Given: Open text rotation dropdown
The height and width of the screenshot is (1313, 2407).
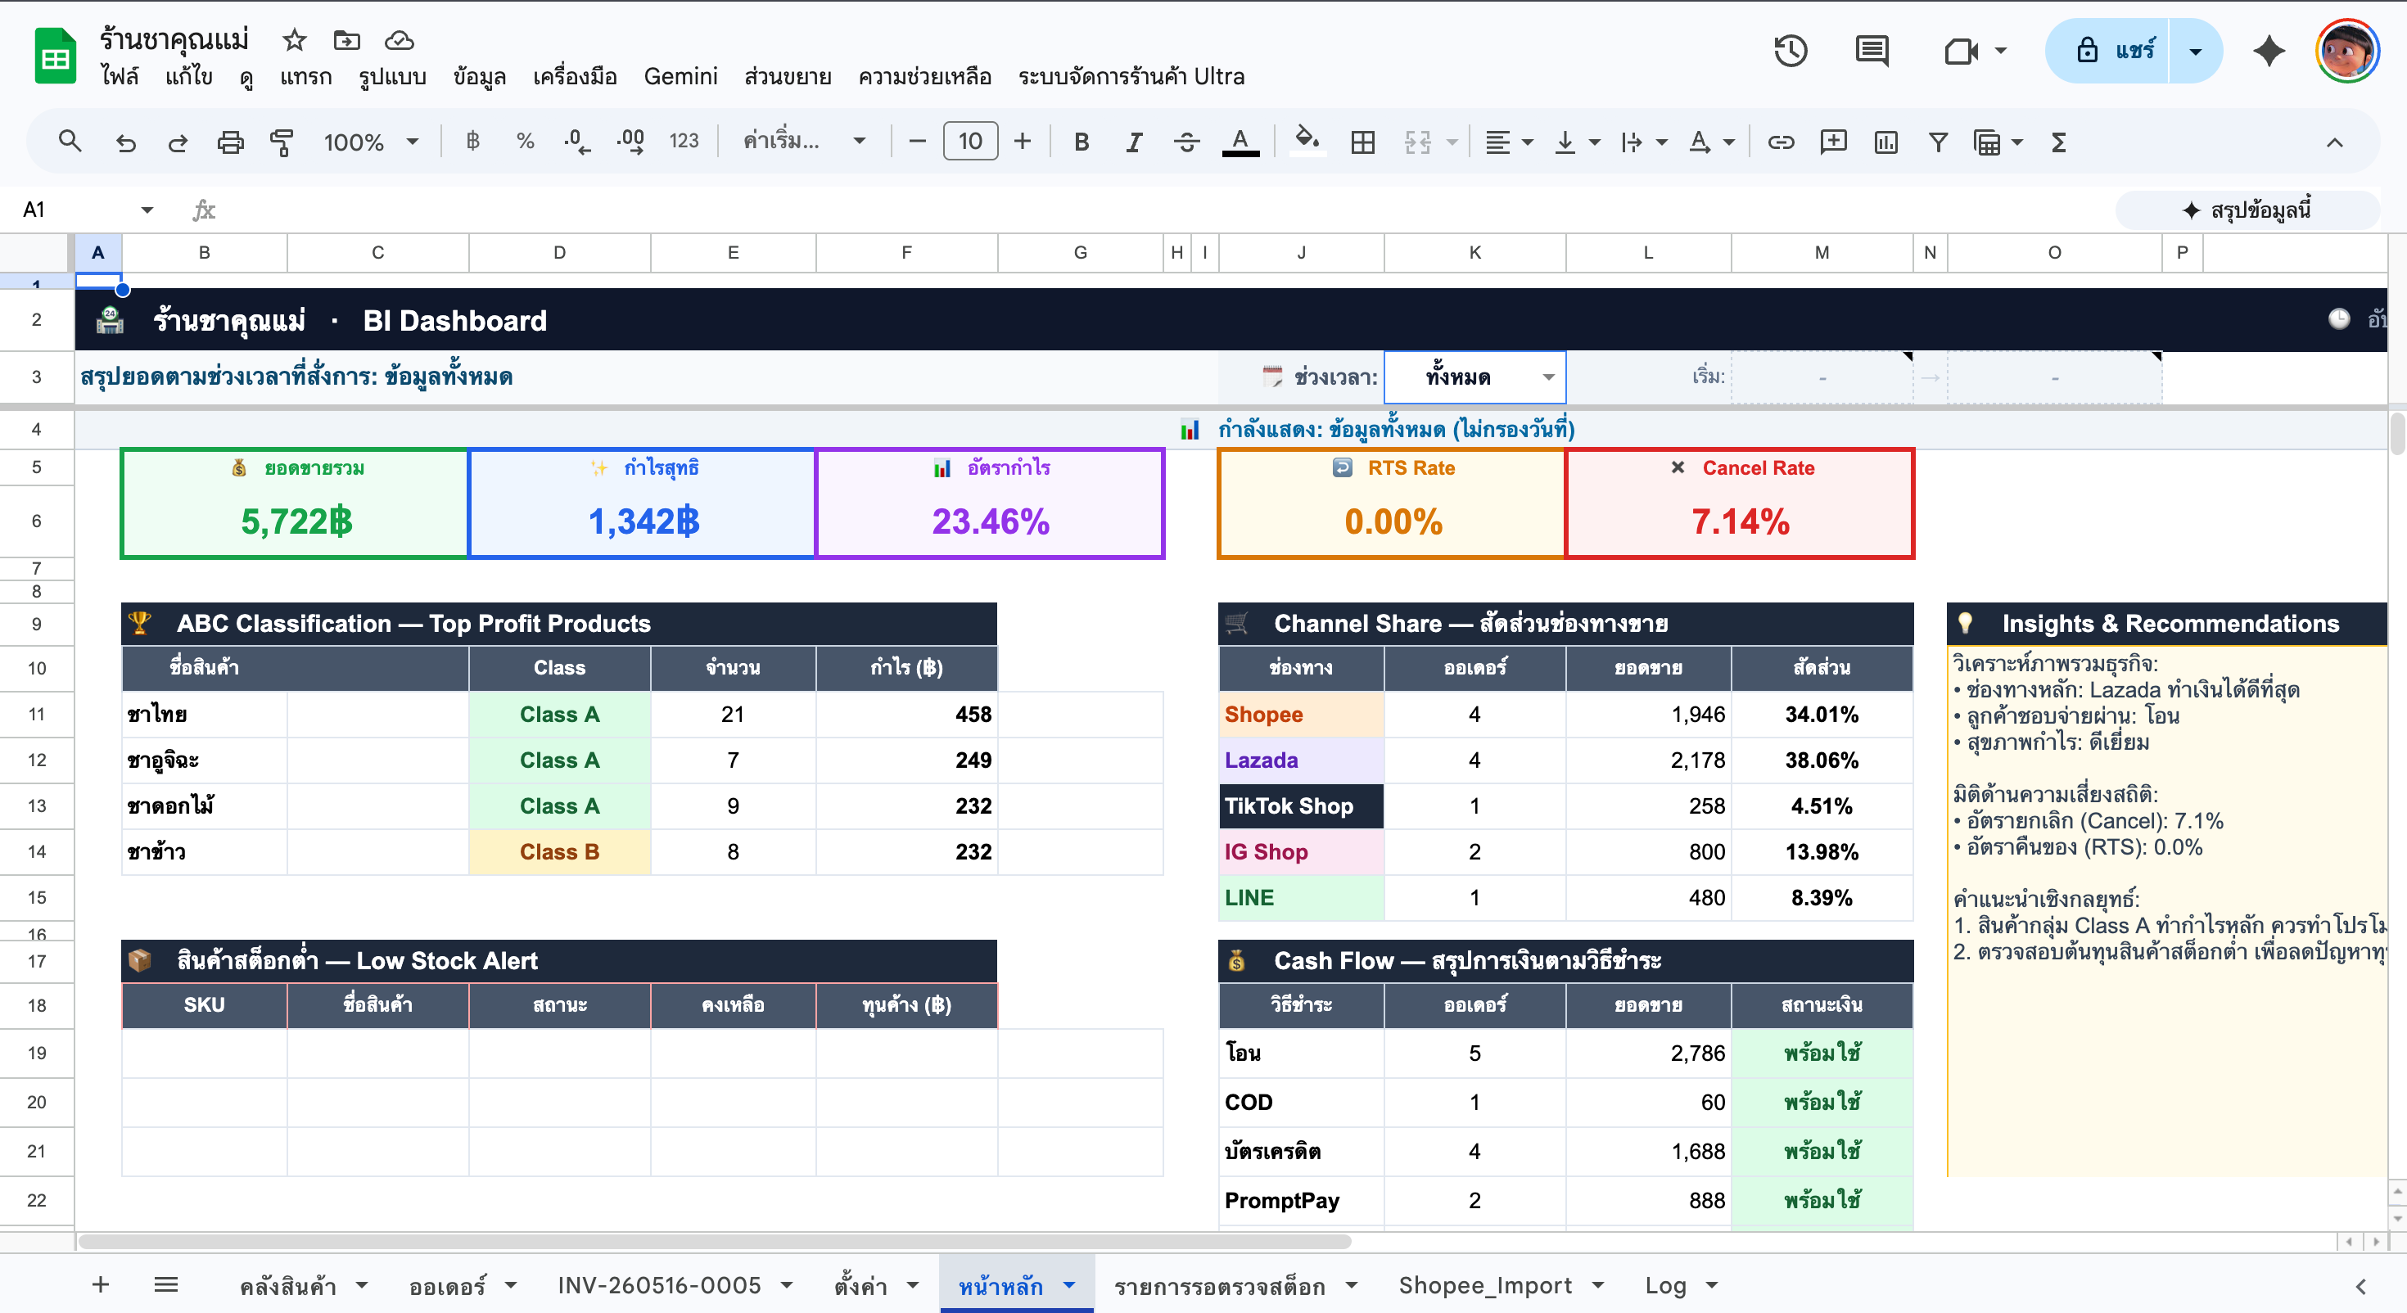Looking at the screenshot, I should [x=1712, y=142].
